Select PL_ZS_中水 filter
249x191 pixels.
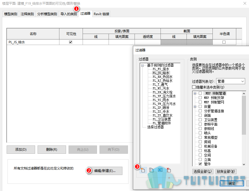[x=161, y=112]
